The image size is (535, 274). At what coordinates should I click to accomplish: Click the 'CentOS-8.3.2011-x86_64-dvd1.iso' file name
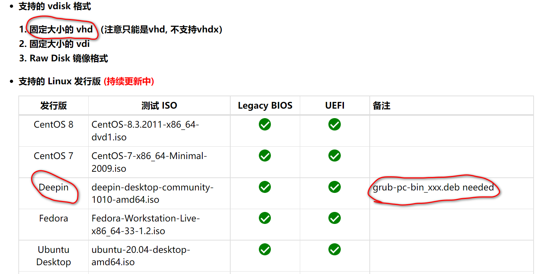pos(145,131)
